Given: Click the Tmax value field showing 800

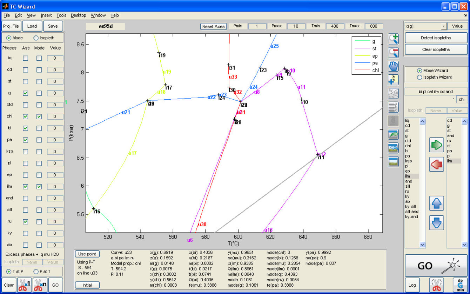Looking at the screenshot, I should [x=374, y=26].
